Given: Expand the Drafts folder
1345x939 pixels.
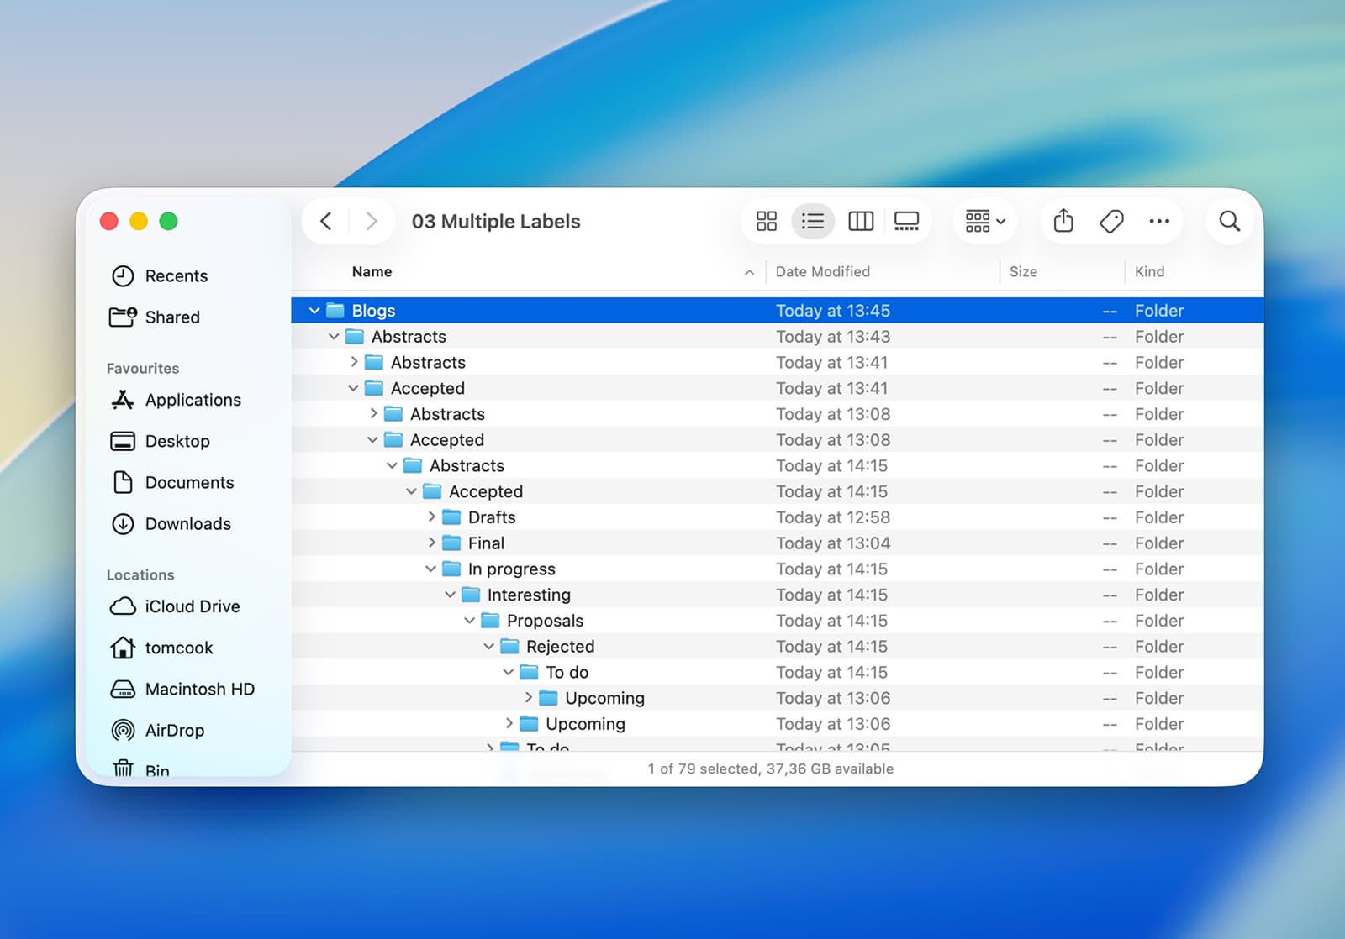Looking at the screenshot, I should point(431,517).
